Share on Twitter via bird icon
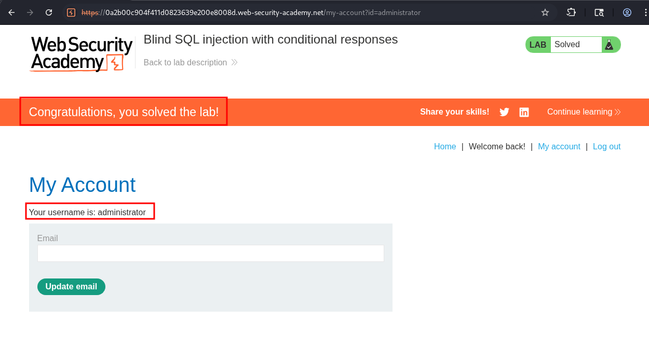The width and height of the screenshot is (649, 363). click(x=504, y=112)
